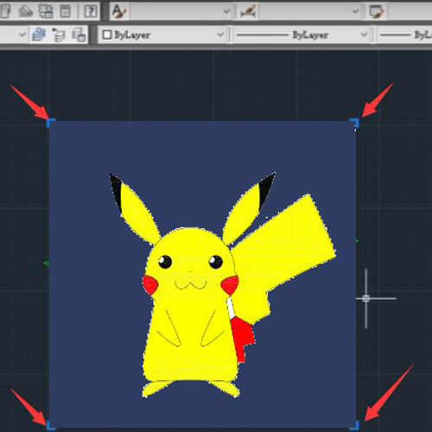This screenshot has height=432, width=432.
Task: Open the Dimension Style manager icon
Action: click(x=248, y=11)
